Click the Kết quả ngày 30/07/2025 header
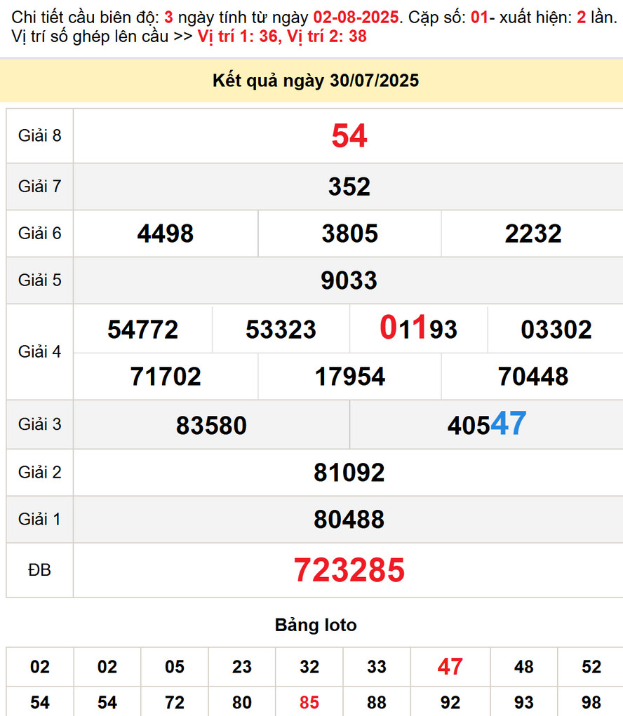 click(x=315, y=81)
